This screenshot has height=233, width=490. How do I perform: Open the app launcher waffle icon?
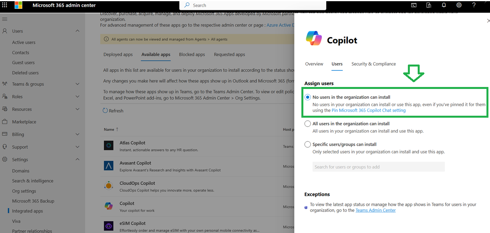click(5, 5)
